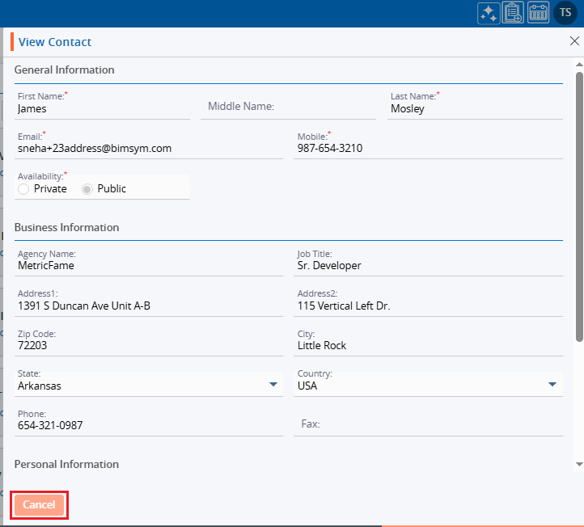Click the scrollbar down arrow in dialog
The height and width of the screenshot is (527, 584).
pyautogui.click(x=578, y=464)
